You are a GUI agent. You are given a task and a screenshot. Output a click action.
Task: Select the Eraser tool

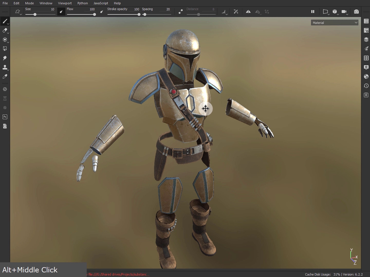coord(5,31)
